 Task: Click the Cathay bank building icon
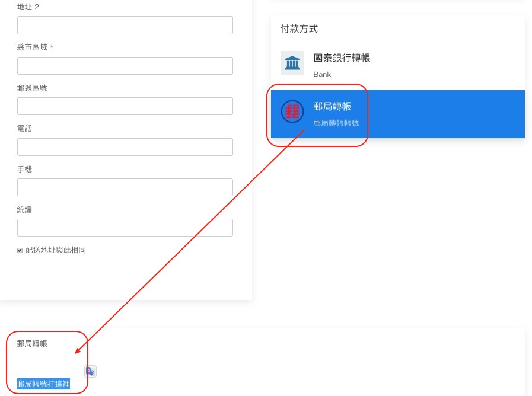(x=292, y=63)
